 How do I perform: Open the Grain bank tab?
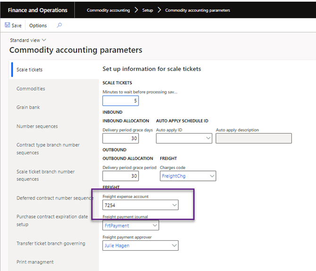(x=28, y=107)
